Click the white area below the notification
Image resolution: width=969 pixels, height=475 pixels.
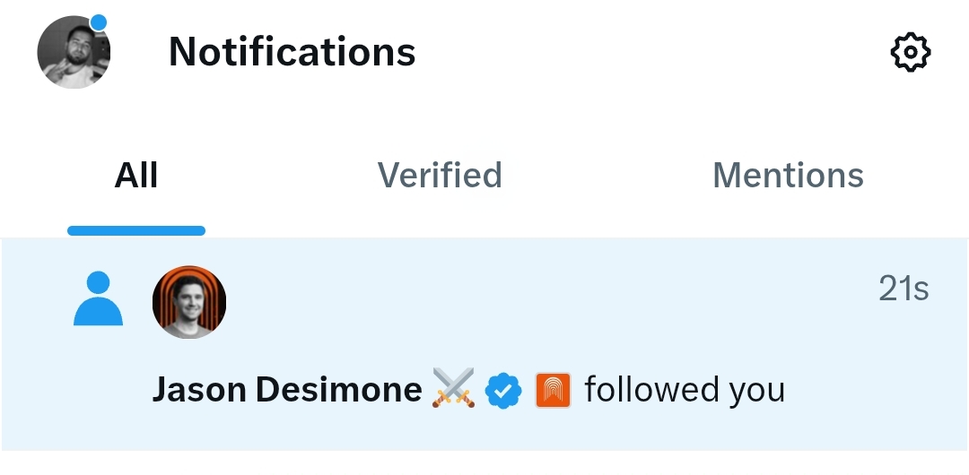484,462
